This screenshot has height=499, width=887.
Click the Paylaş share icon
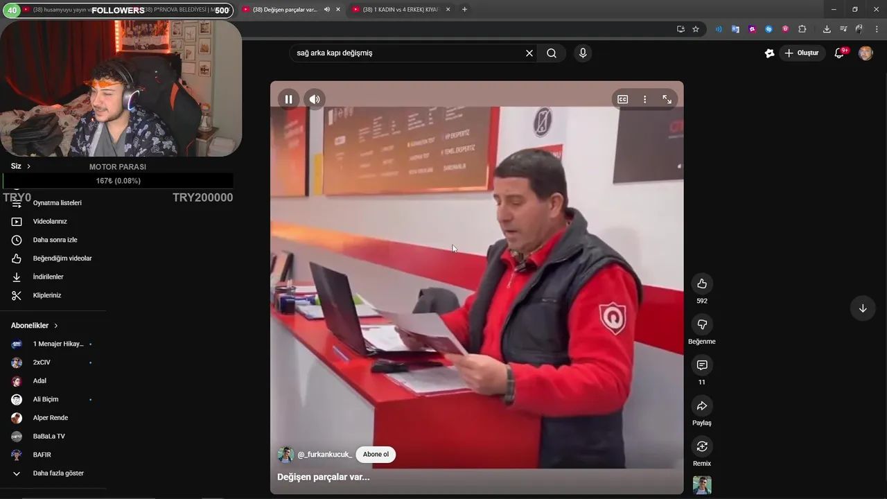click(x=702, y=405)
